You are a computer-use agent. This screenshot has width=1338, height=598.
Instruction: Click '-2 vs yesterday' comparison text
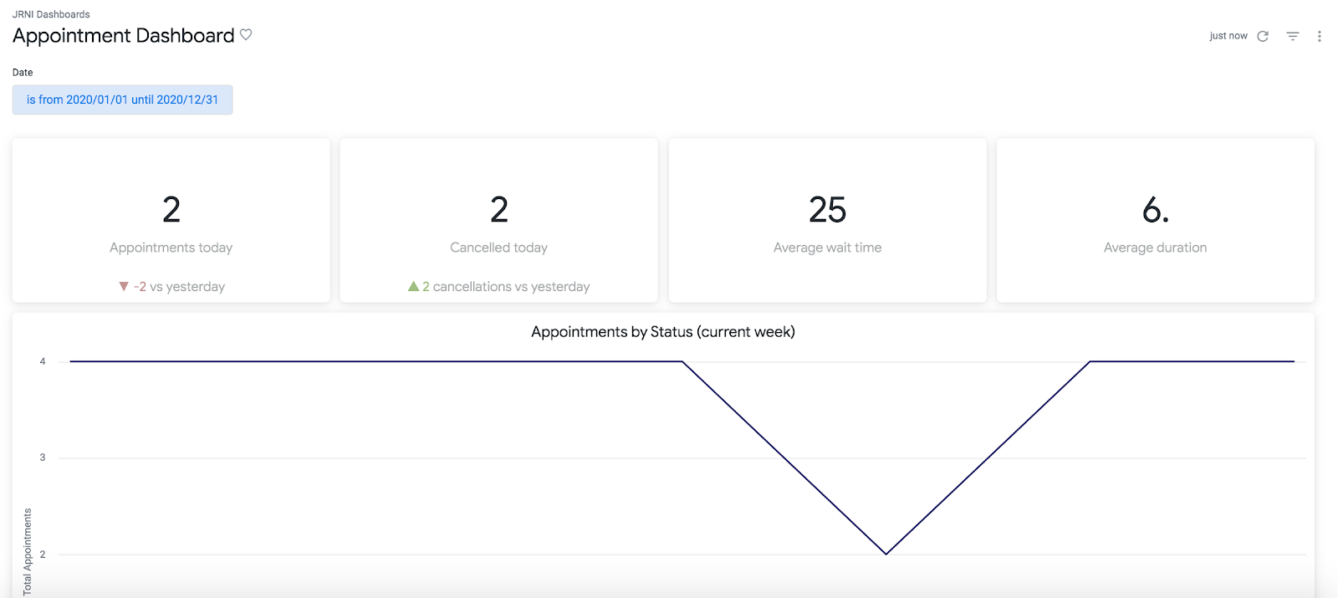click(x=179, y=286)
